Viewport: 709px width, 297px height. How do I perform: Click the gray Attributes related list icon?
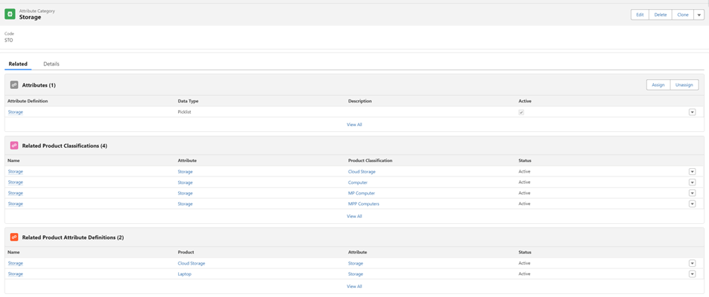coord(14,85)
